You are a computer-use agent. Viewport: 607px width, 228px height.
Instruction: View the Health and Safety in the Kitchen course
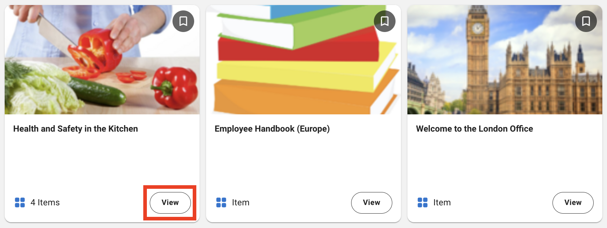pyautogui.click(x=170, y=202)
